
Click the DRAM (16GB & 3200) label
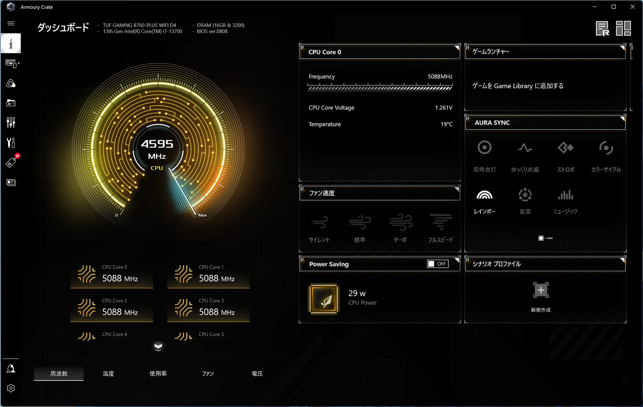click(x=221, y=25)
